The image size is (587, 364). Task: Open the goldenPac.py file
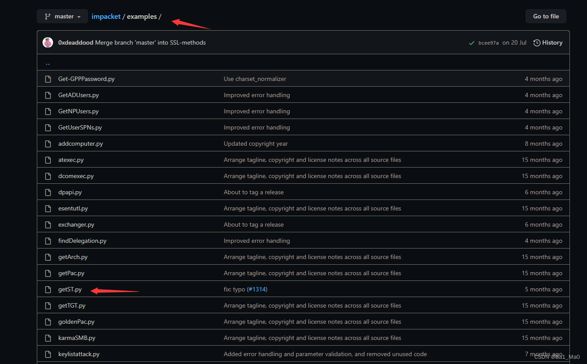pyautogui.click(x=76, y=322)
